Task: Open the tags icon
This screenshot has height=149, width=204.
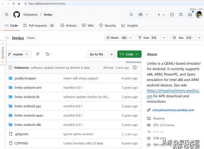Action: (x=48, y=54)
